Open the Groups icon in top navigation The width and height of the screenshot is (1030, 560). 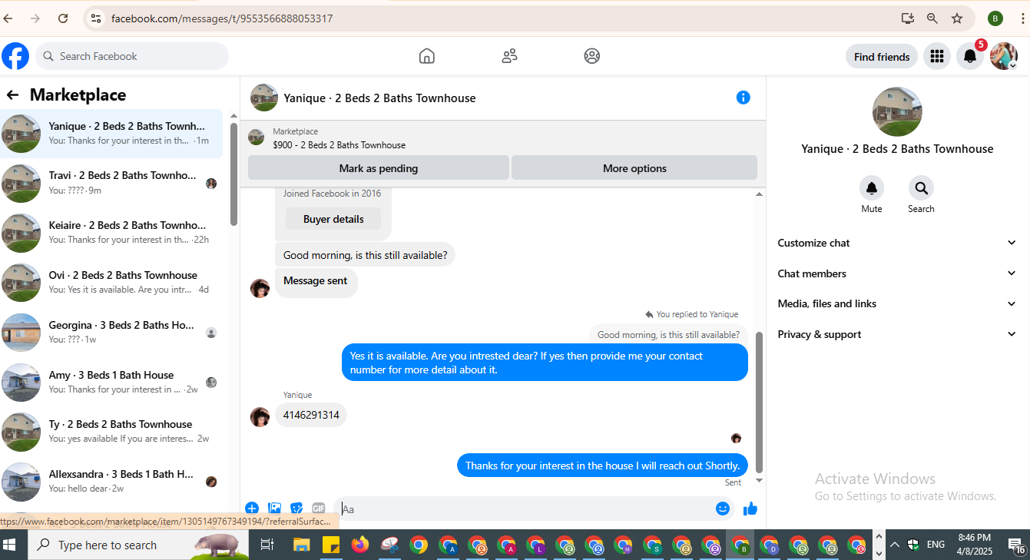pyautogui.click(x=591, y=56)
